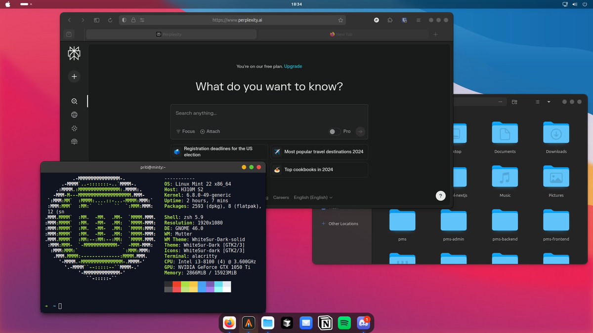Open the Files path bar three-dots menu

[x=501, y=102]
